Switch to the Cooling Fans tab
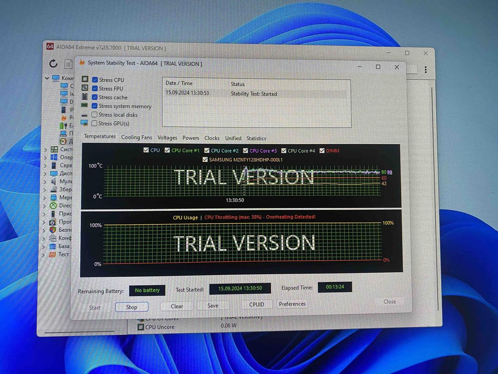The height and width of the screenshot is (374, 498). click(x=137, y=137)
